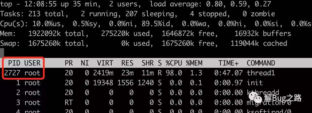Click the 19348 VIRT value for init
Viewport: 312px width, 113px height.
tap(103, 83)
